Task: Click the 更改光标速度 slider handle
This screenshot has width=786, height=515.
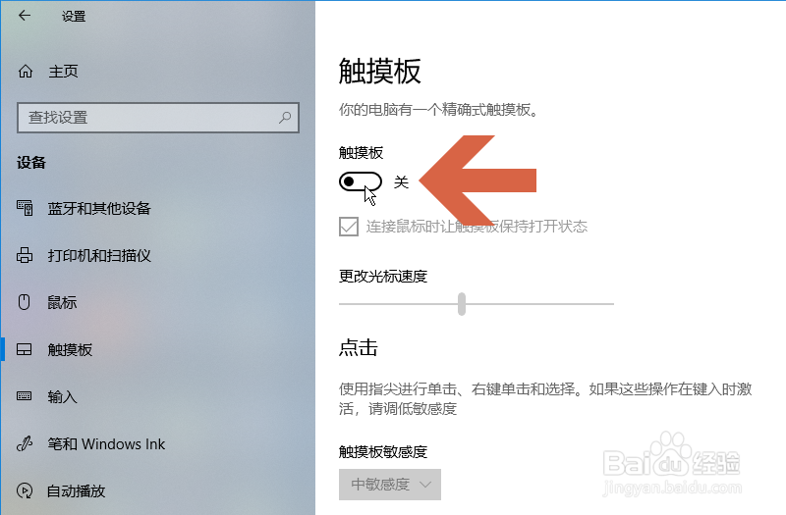Action: coord(462,304)
